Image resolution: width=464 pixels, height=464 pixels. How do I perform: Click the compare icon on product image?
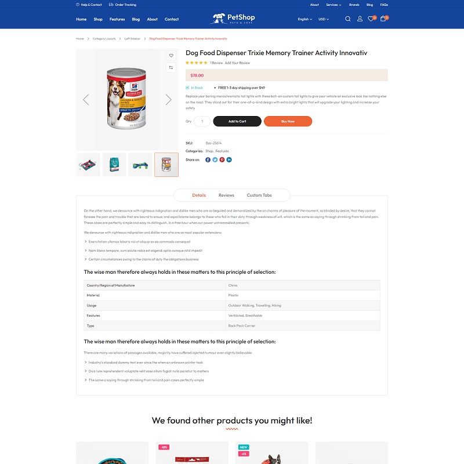171,67
